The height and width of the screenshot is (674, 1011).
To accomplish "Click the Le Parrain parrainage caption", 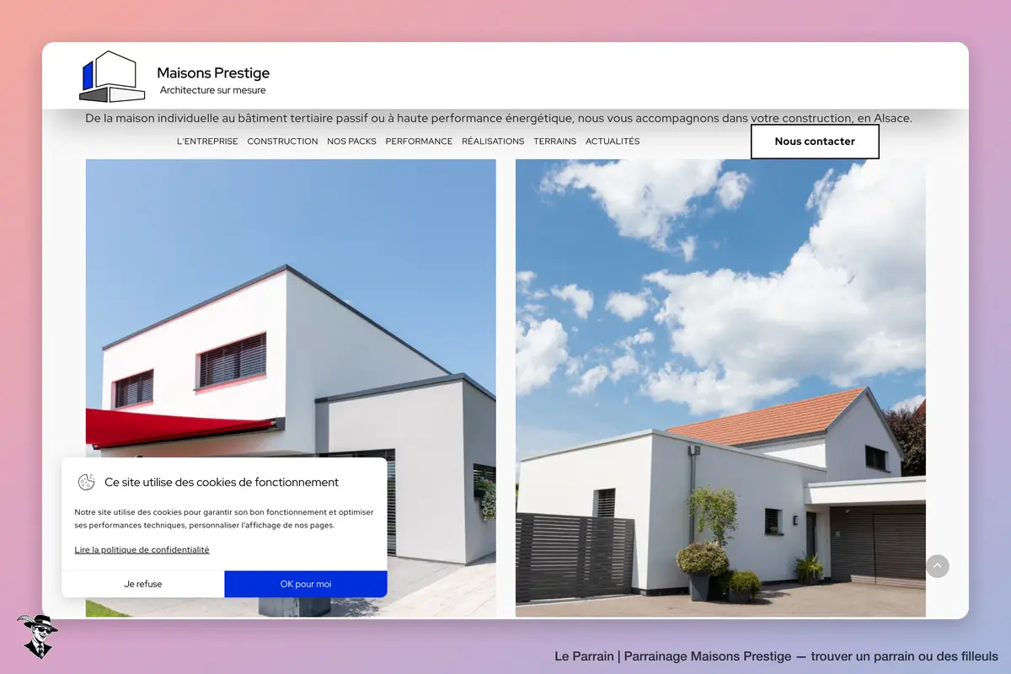I will click(x=776, y=656).
